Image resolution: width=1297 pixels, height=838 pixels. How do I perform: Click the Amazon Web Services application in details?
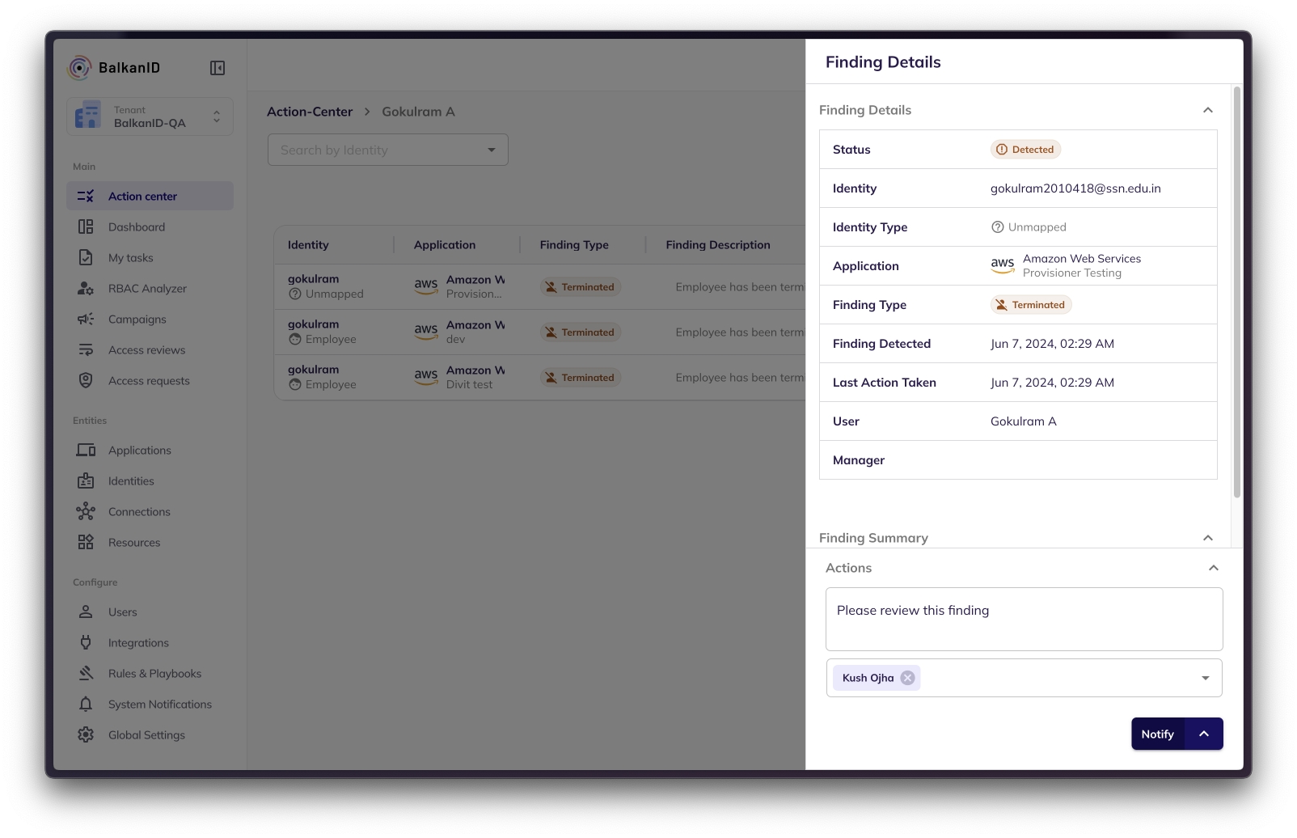pyautogui.click(x=1066, y=265)
